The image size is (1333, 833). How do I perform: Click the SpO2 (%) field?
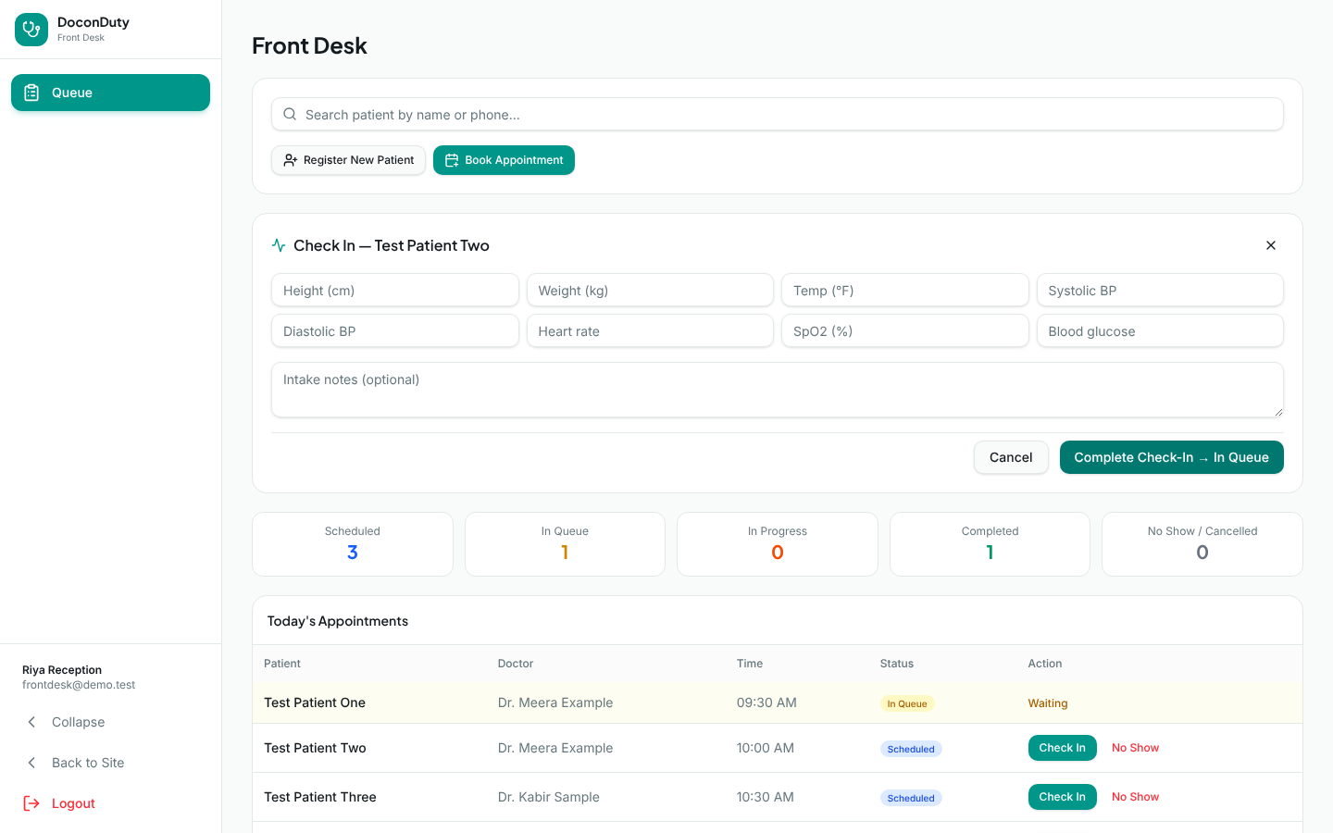905,330
